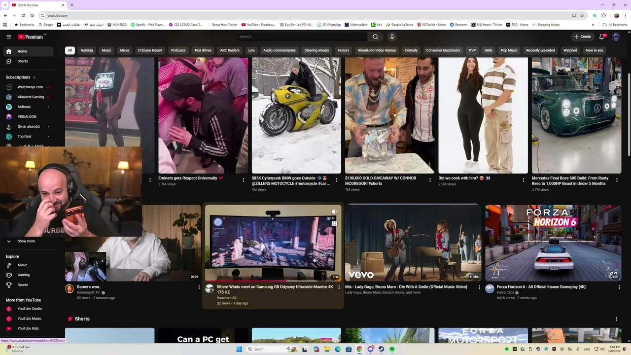Expand Subscriptions section chevron
This screenshot has height=355, width=631.
(35, 77)
